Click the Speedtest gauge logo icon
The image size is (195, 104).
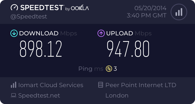(15, 8)
